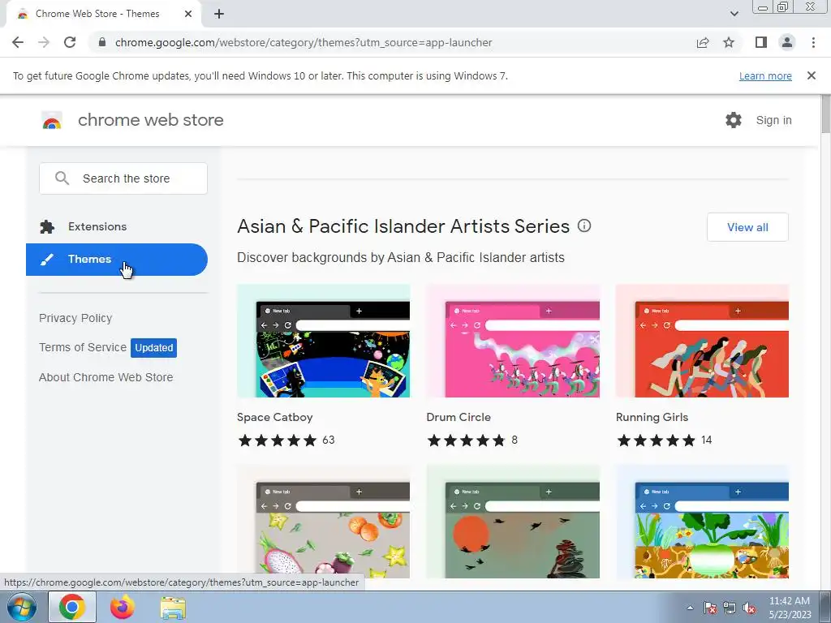The height and width of the screenshot is (623, 831).
Task: Bookmark this page with star icon
Action: click(729, 42)
